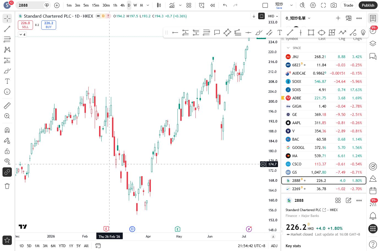Image resolution: width=379 pixels, height=251 pixels.
Task: Open the emoji icons tool
Action: click(7, 92)
